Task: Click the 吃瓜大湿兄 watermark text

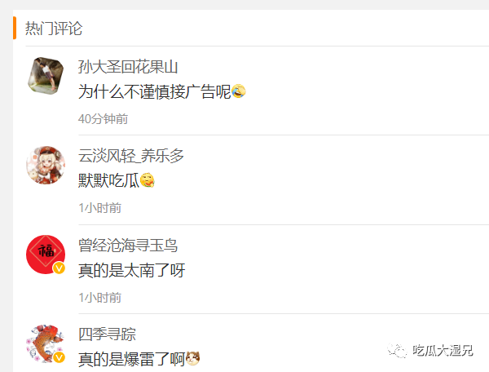Action: 443,351
